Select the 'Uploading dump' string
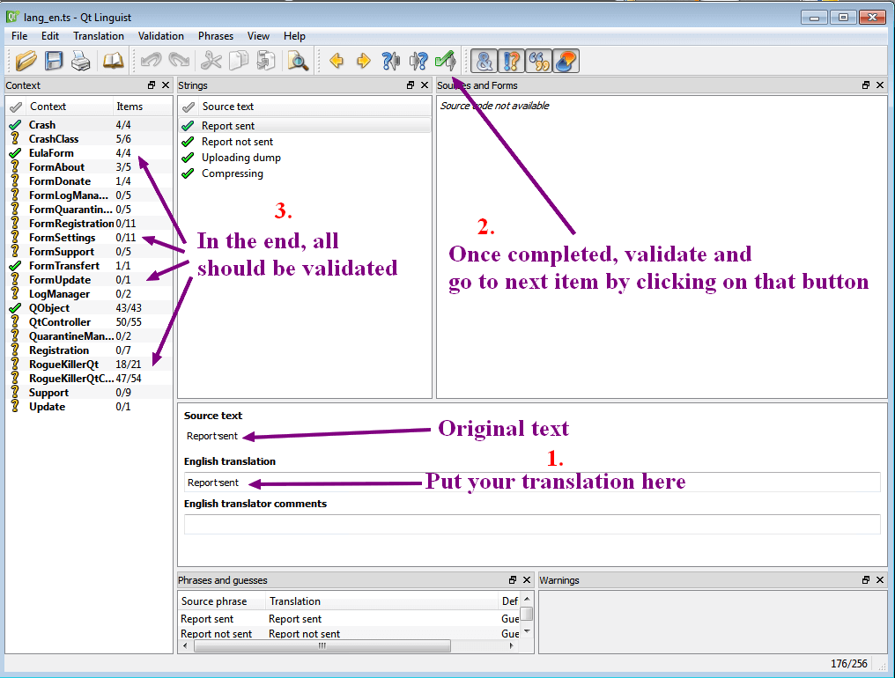Viewport: 895px width, 678px height. point(240,158)
